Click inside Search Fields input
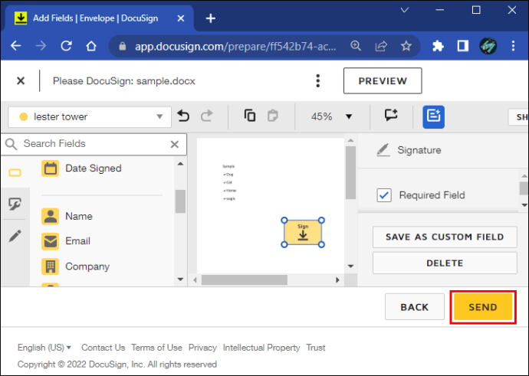The height and width of the screenshot is (376, 529). [94, 144]
